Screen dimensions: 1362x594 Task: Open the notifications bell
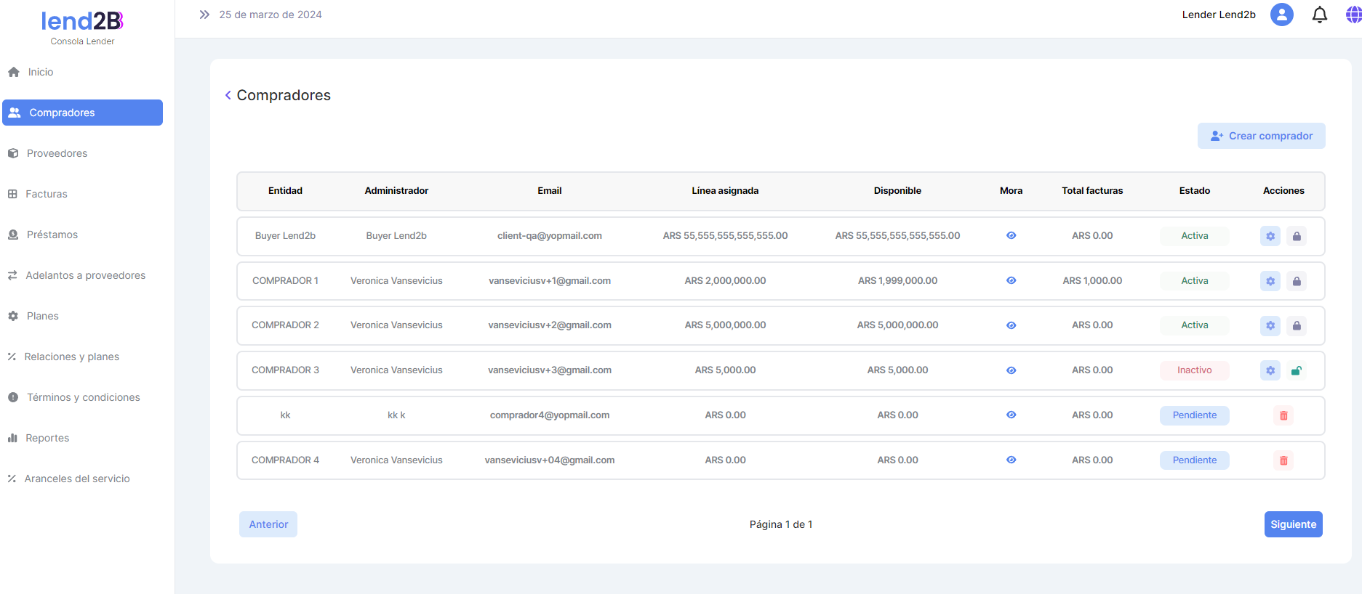[x=1319, y=15]
